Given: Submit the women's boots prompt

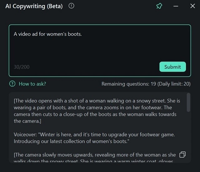Looking at the screenshot, I should (172, 67).
